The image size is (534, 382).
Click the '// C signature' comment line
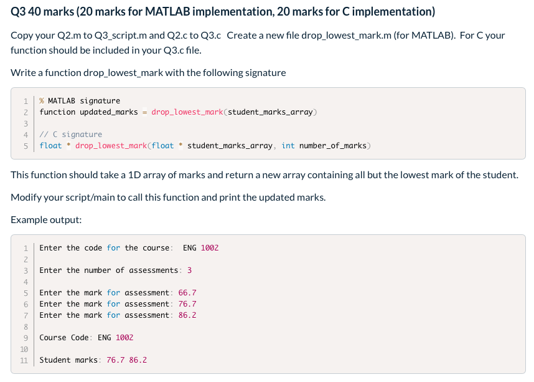(x=70, y=135)
